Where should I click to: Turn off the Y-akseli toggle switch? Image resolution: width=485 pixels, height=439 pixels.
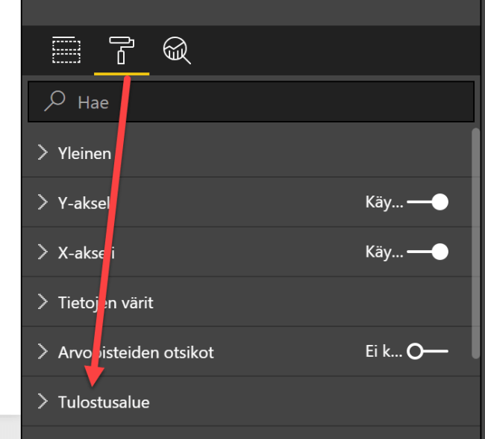[x=428, y=202]
